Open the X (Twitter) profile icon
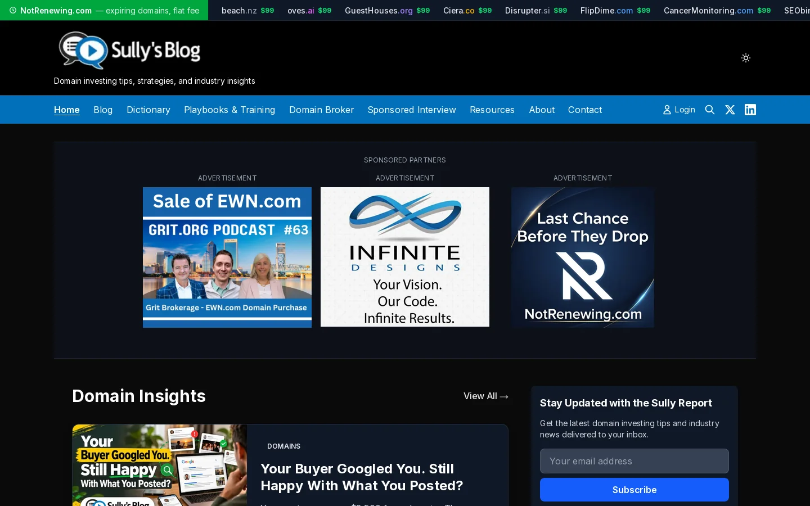810x506 pixels. tap(730, 110)
